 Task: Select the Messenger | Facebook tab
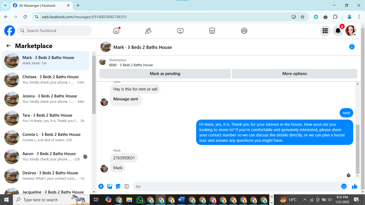42,5
